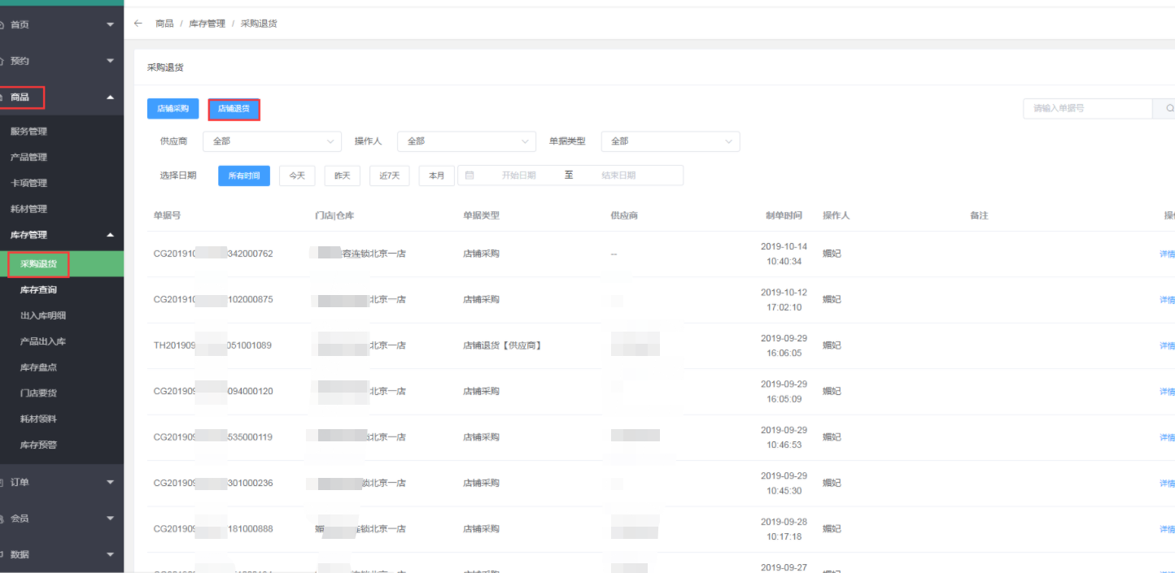Click the 2019-09-28 10:17:18 timestamp
1175x573 pixels.
[784, 529]
